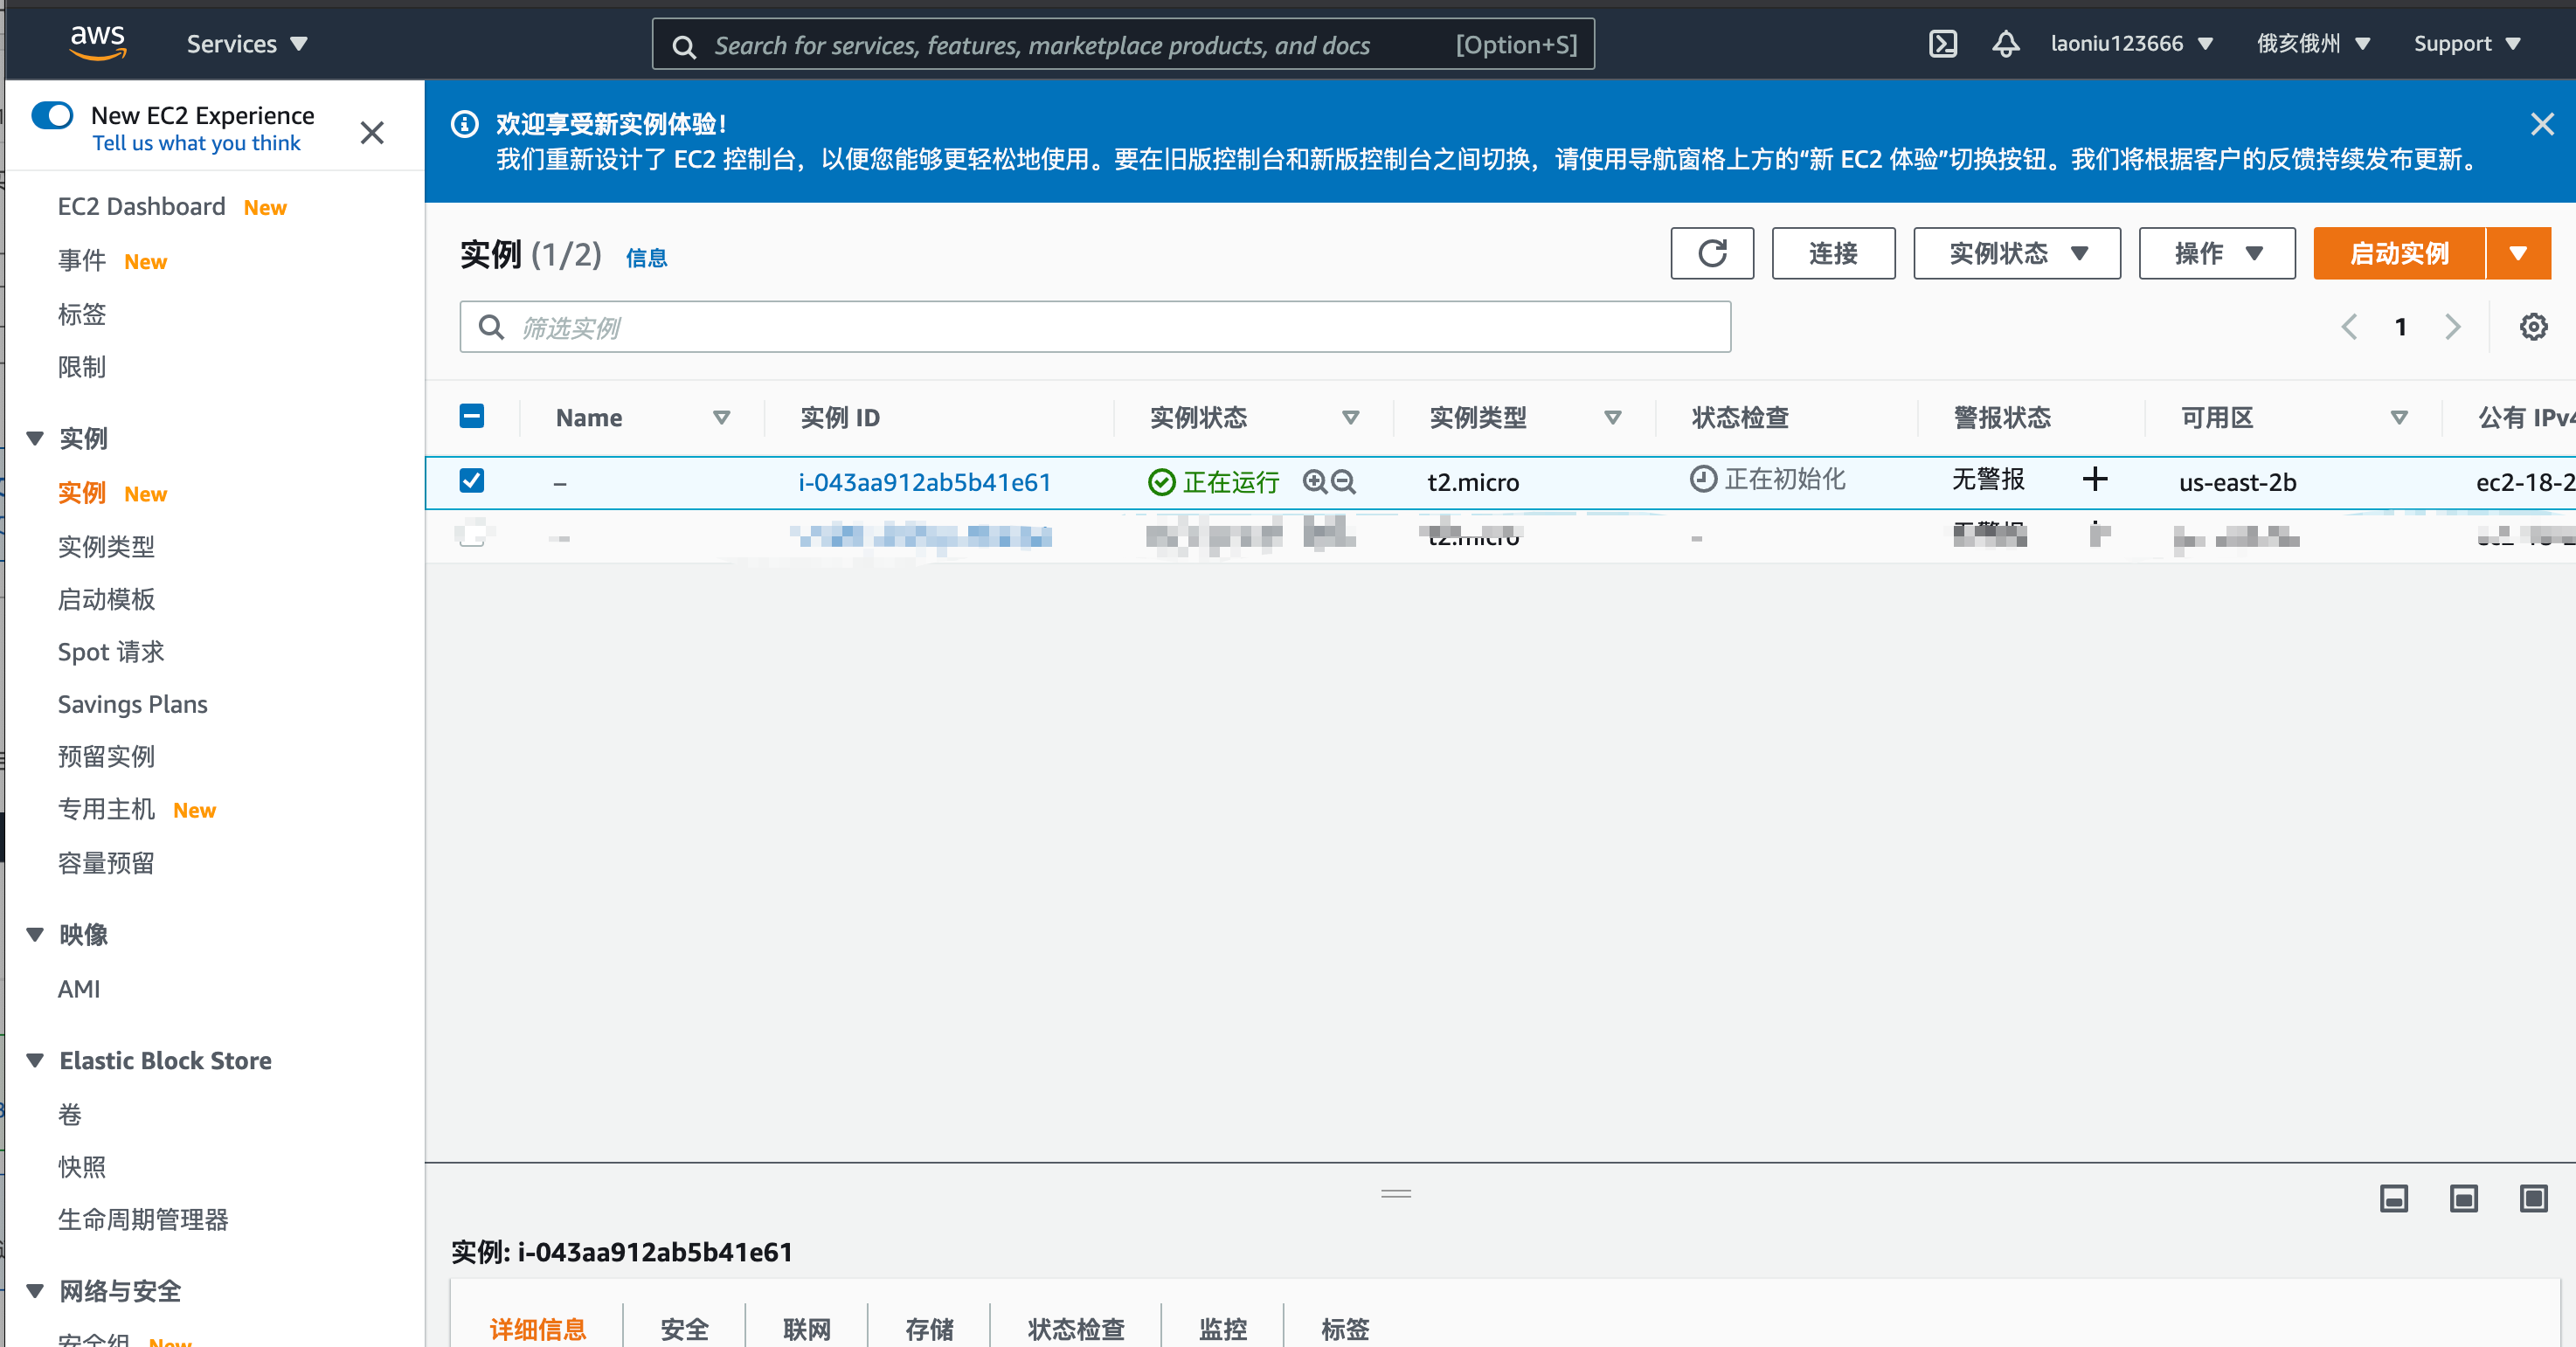Click the 连接 connect button
This screenshot has width=2576, height=1347.
1832,253
